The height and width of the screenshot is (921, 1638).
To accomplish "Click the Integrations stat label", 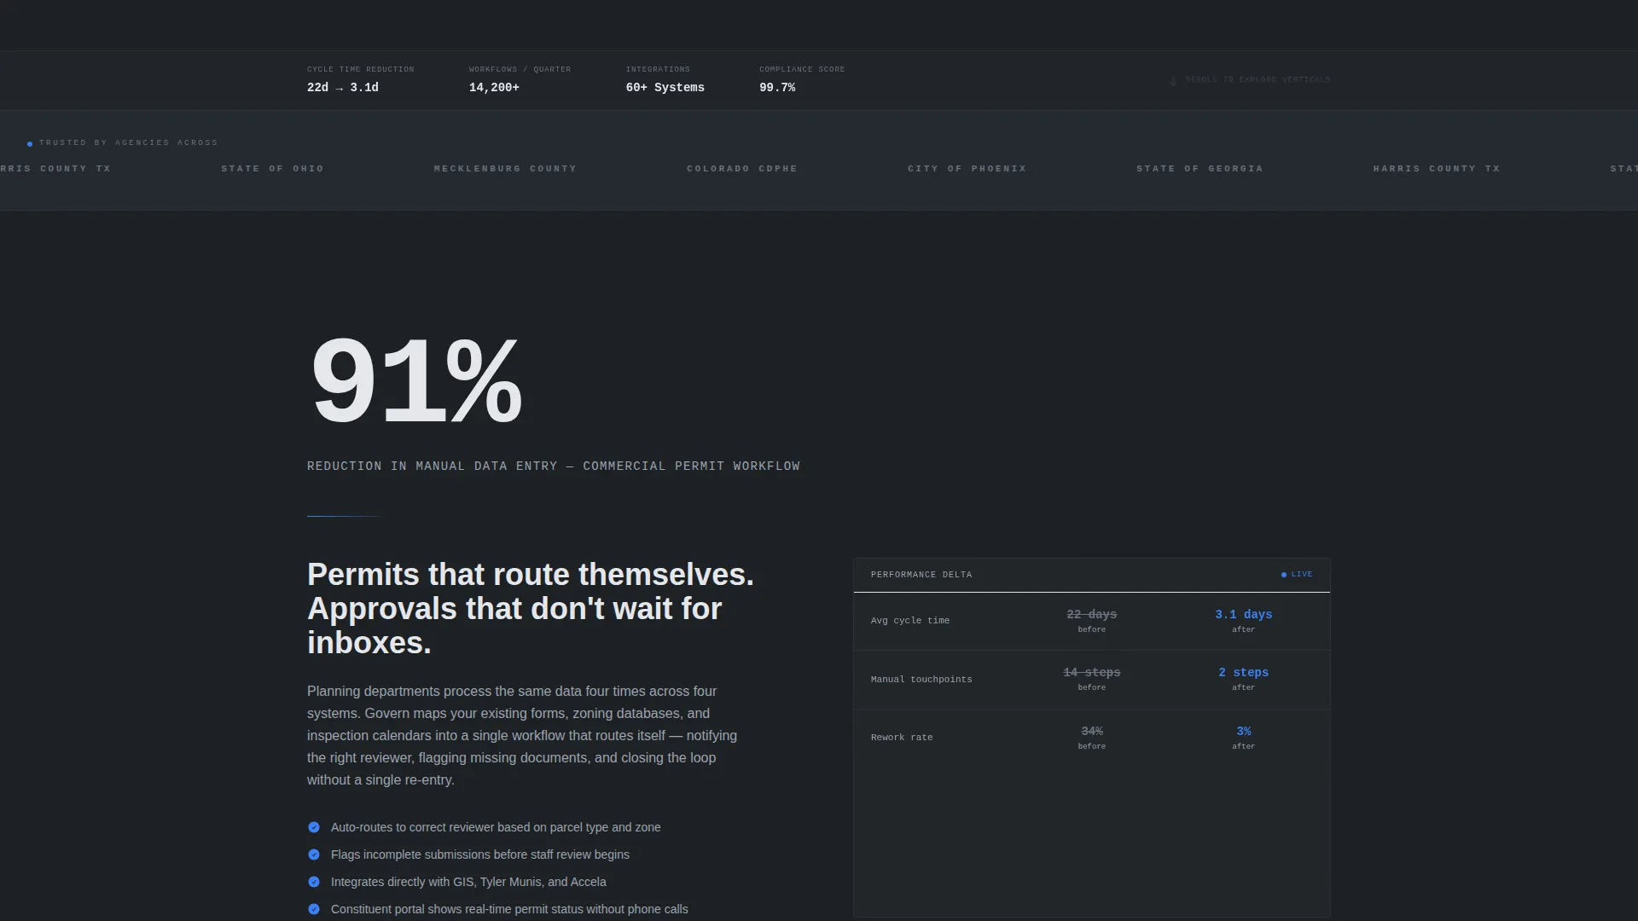I will point(658,69).
